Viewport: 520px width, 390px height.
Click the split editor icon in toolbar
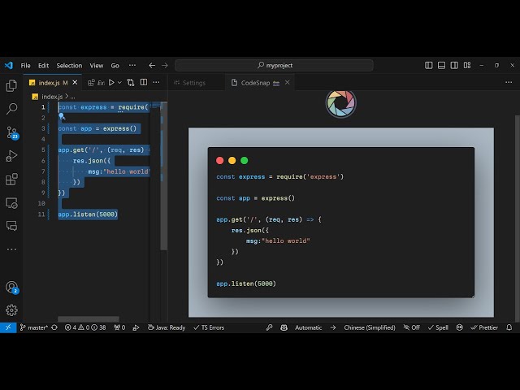(x=144, y=82)
